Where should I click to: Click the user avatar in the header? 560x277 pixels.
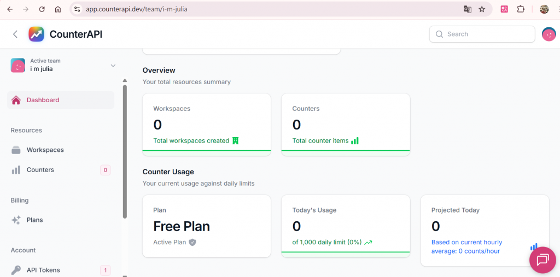point(549,34)
